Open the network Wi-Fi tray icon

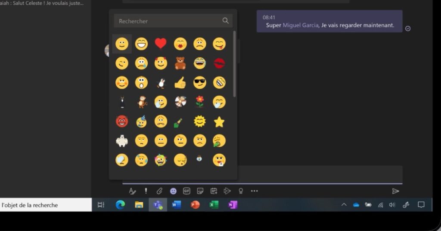[x=381, y=205]
